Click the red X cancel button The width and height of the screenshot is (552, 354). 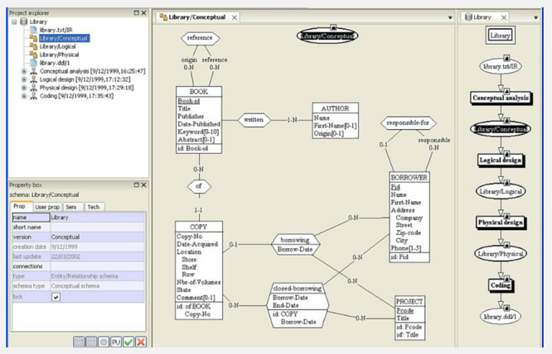141,342
